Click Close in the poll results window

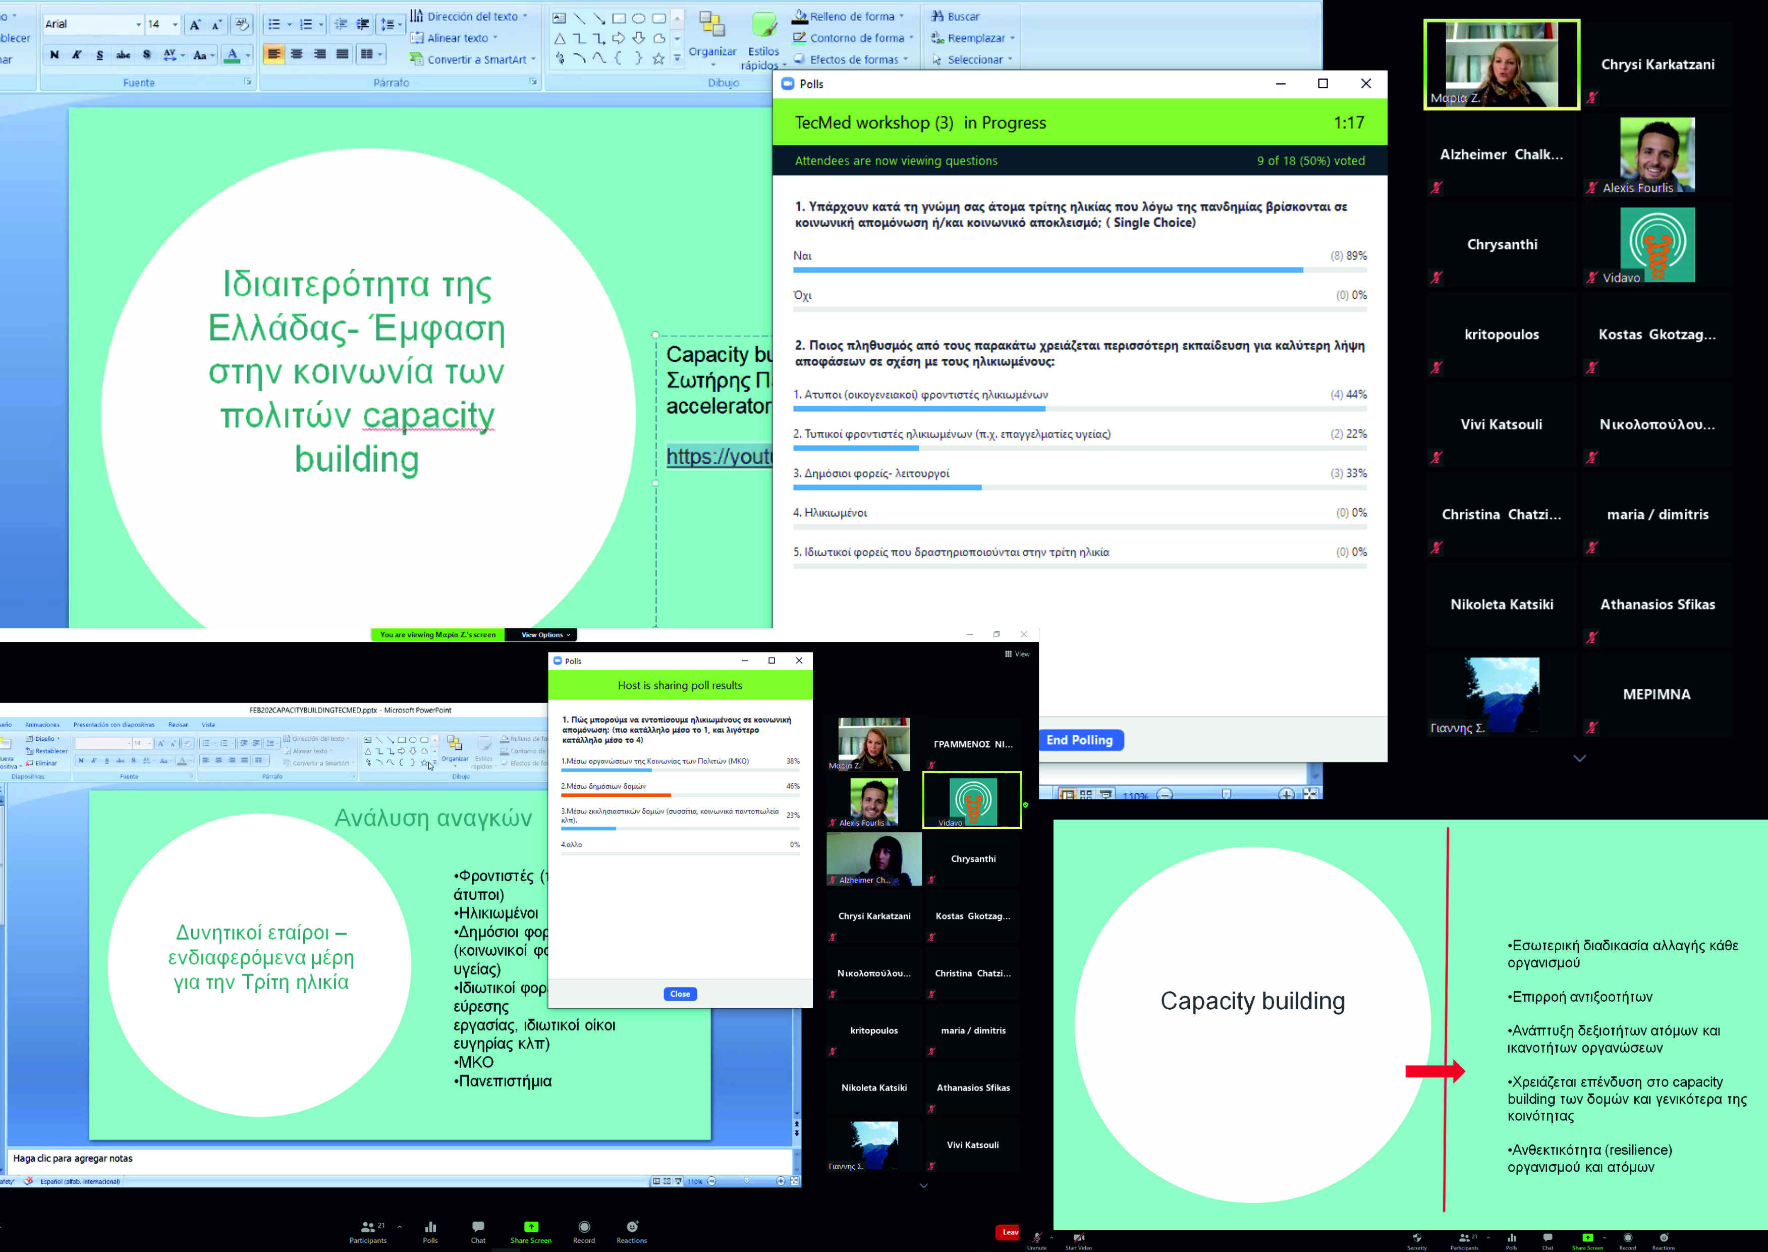[x=680, y=994]
